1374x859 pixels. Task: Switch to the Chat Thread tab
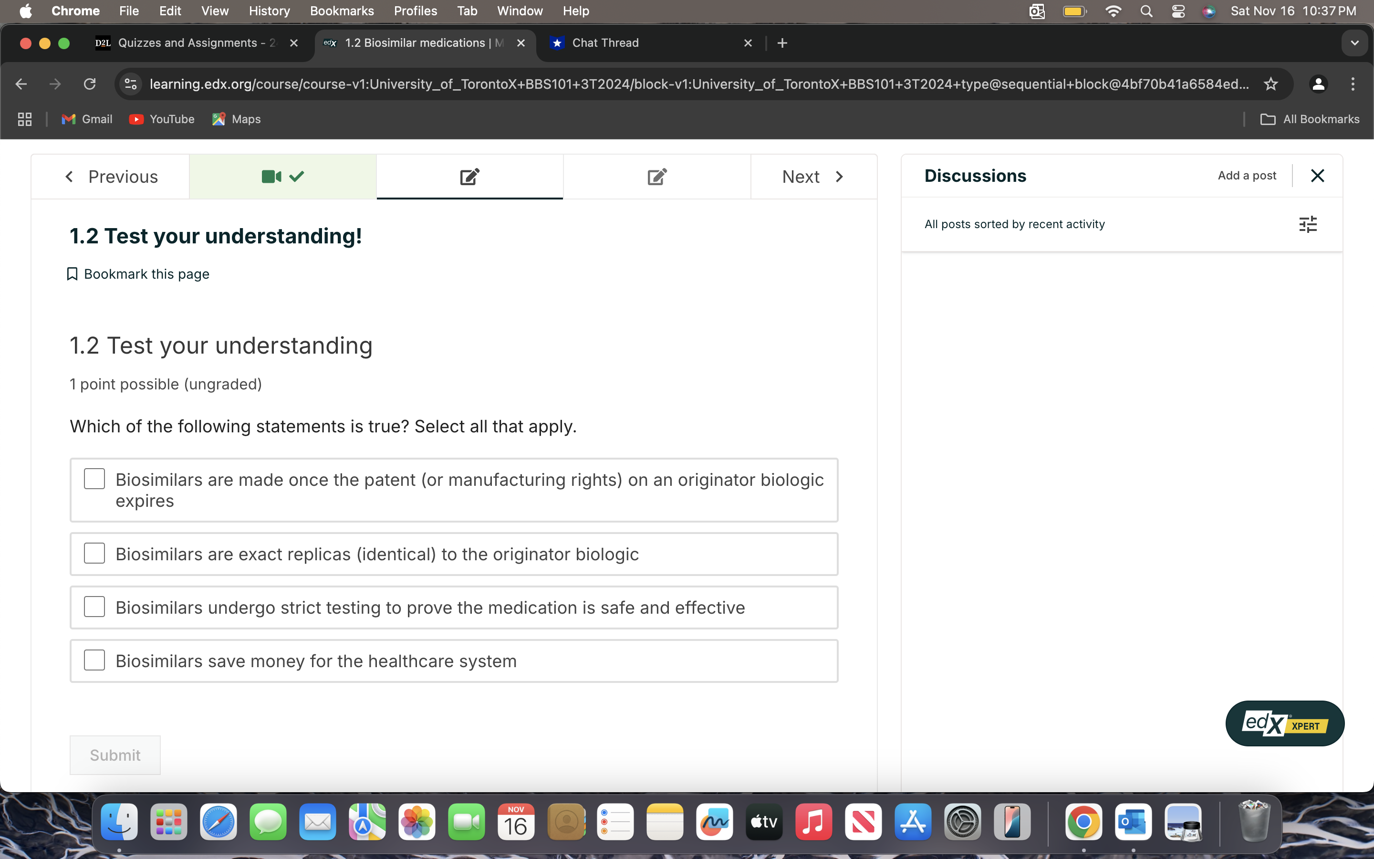(605, 42)
